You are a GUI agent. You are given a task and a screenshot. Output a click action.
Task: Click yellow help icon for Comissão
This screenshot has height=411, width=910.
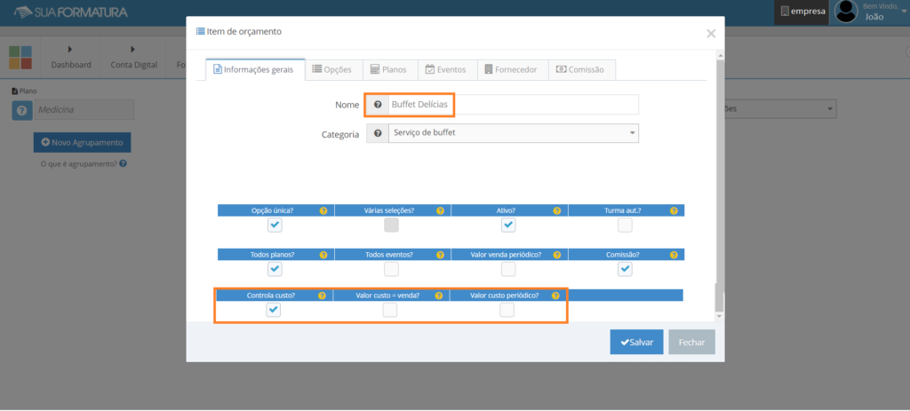click(x=674, y=255)
